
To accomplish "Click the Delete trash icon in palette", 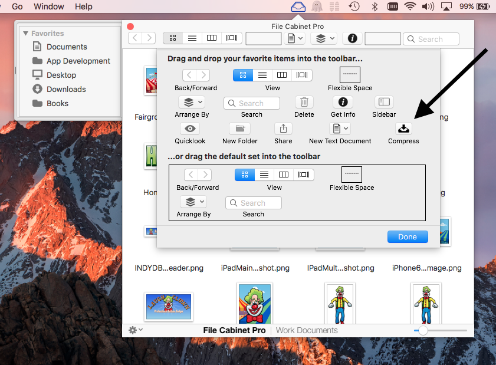I will 304,102.
